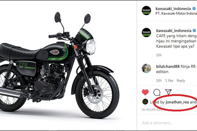This screenshot has height=131, width=197.
Task: Click the 18h timestamp on bilalchand88's comment
Action: tap(159, 81)
